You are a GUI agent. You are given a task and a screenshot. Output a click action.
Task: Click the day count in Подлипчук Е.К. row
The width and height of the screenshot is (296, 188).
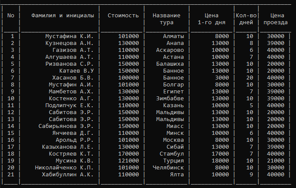pyautogui.click(x=251, y=105)
